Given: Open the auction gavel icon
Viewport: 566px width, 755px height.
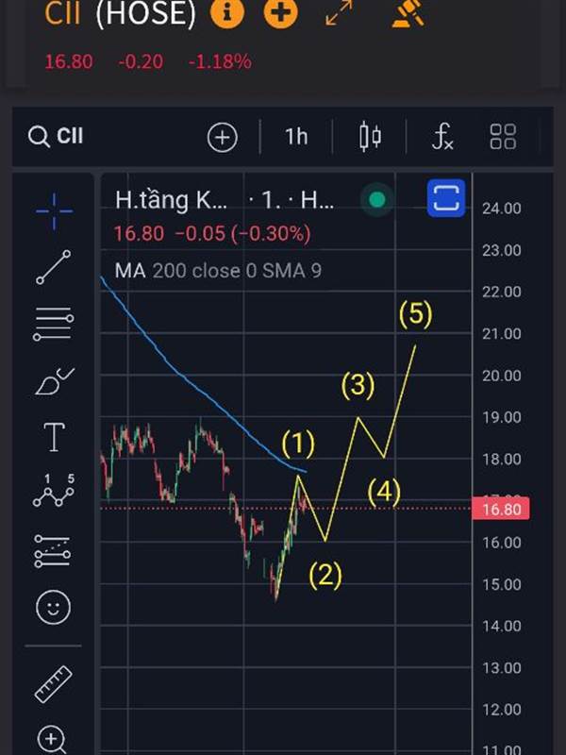Looking at the screenshot, I should pyautogui.click(x=408, y=13).
